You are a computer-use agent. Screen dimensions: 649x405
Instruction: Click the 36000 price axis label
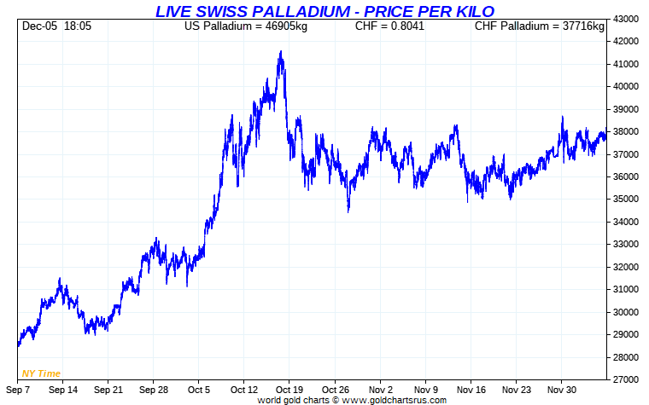pyautogui.click(x=625, y=176)
